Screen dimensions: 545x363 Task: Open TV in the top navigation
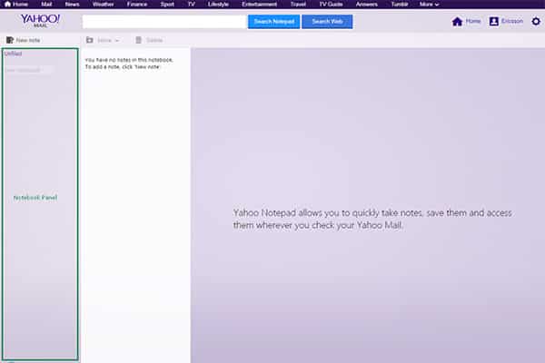(191, 5)
